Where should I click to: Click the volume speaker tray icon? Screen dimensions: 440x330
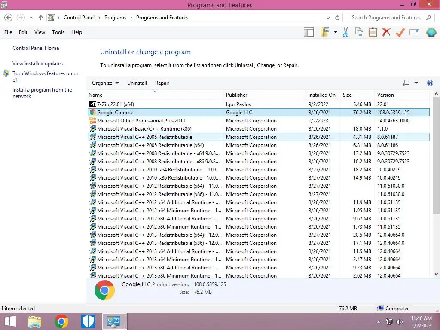click(399, 322)
